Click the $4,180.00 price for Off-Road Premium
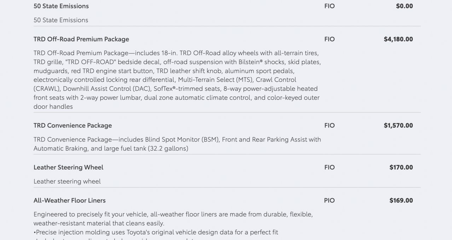 coord(398,39)
